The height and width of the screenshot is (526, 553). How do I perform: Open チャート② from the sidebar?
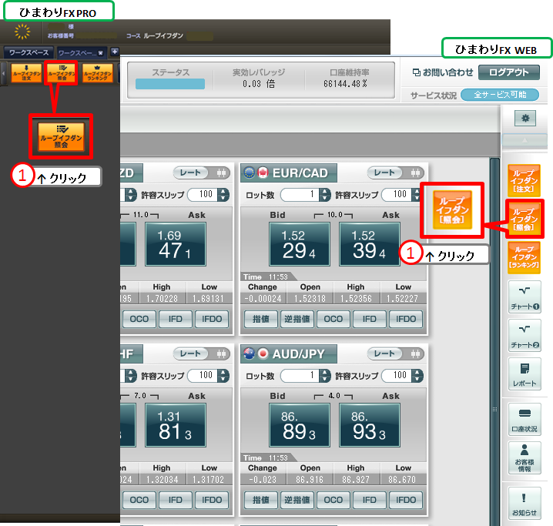pos(525,335)
